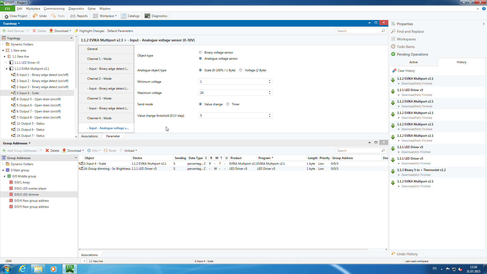487x274 pixels.
Task: Click the Default Parameters button
Action: 120,31
